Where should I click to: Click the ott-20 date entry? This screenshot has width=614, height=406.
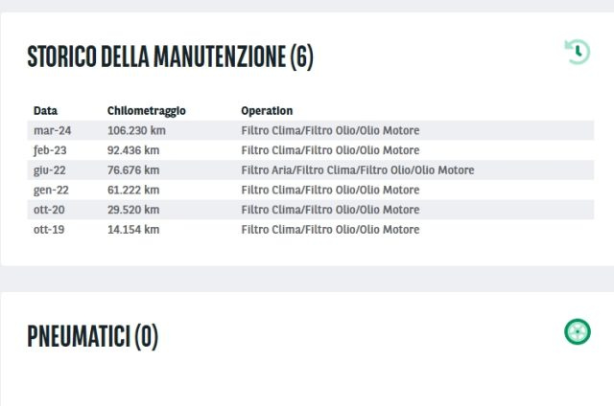[x=49, y=210]
